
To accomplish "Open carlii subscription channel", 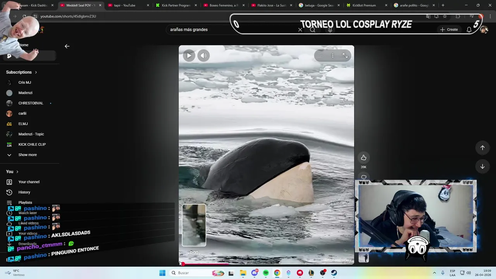I will 22,114.
